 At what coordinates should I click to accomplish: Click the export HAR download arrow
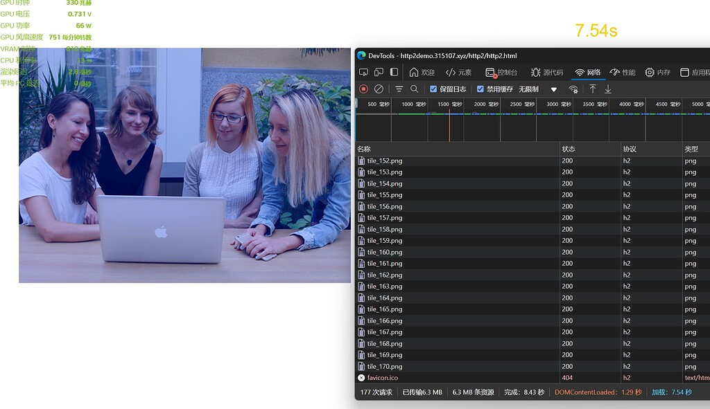tap(608, 89)
